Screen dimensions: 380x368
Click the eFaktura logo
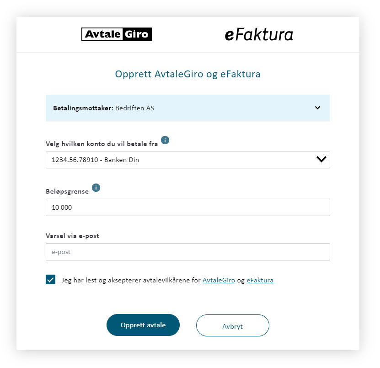tap(259, 35)
